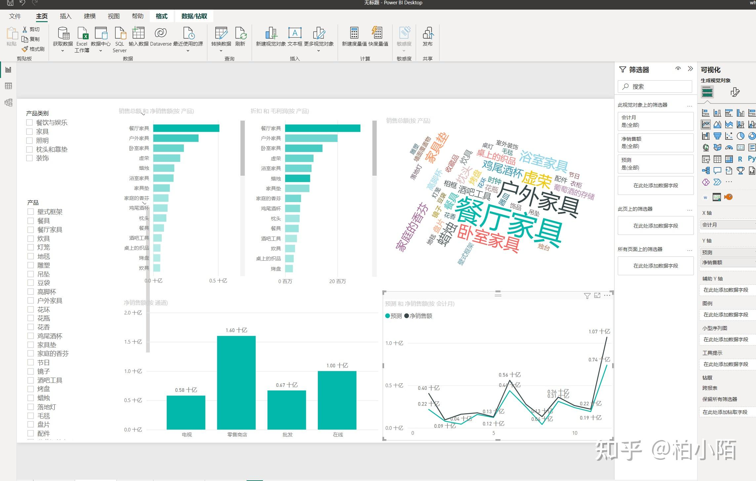
Task: Select the decomposition tree visual icon
Action: click(x=706, y=171)
